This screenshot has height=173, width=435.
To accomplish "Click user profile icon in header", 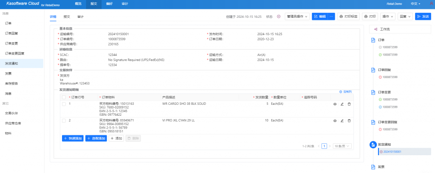I will tap(431, 4).
